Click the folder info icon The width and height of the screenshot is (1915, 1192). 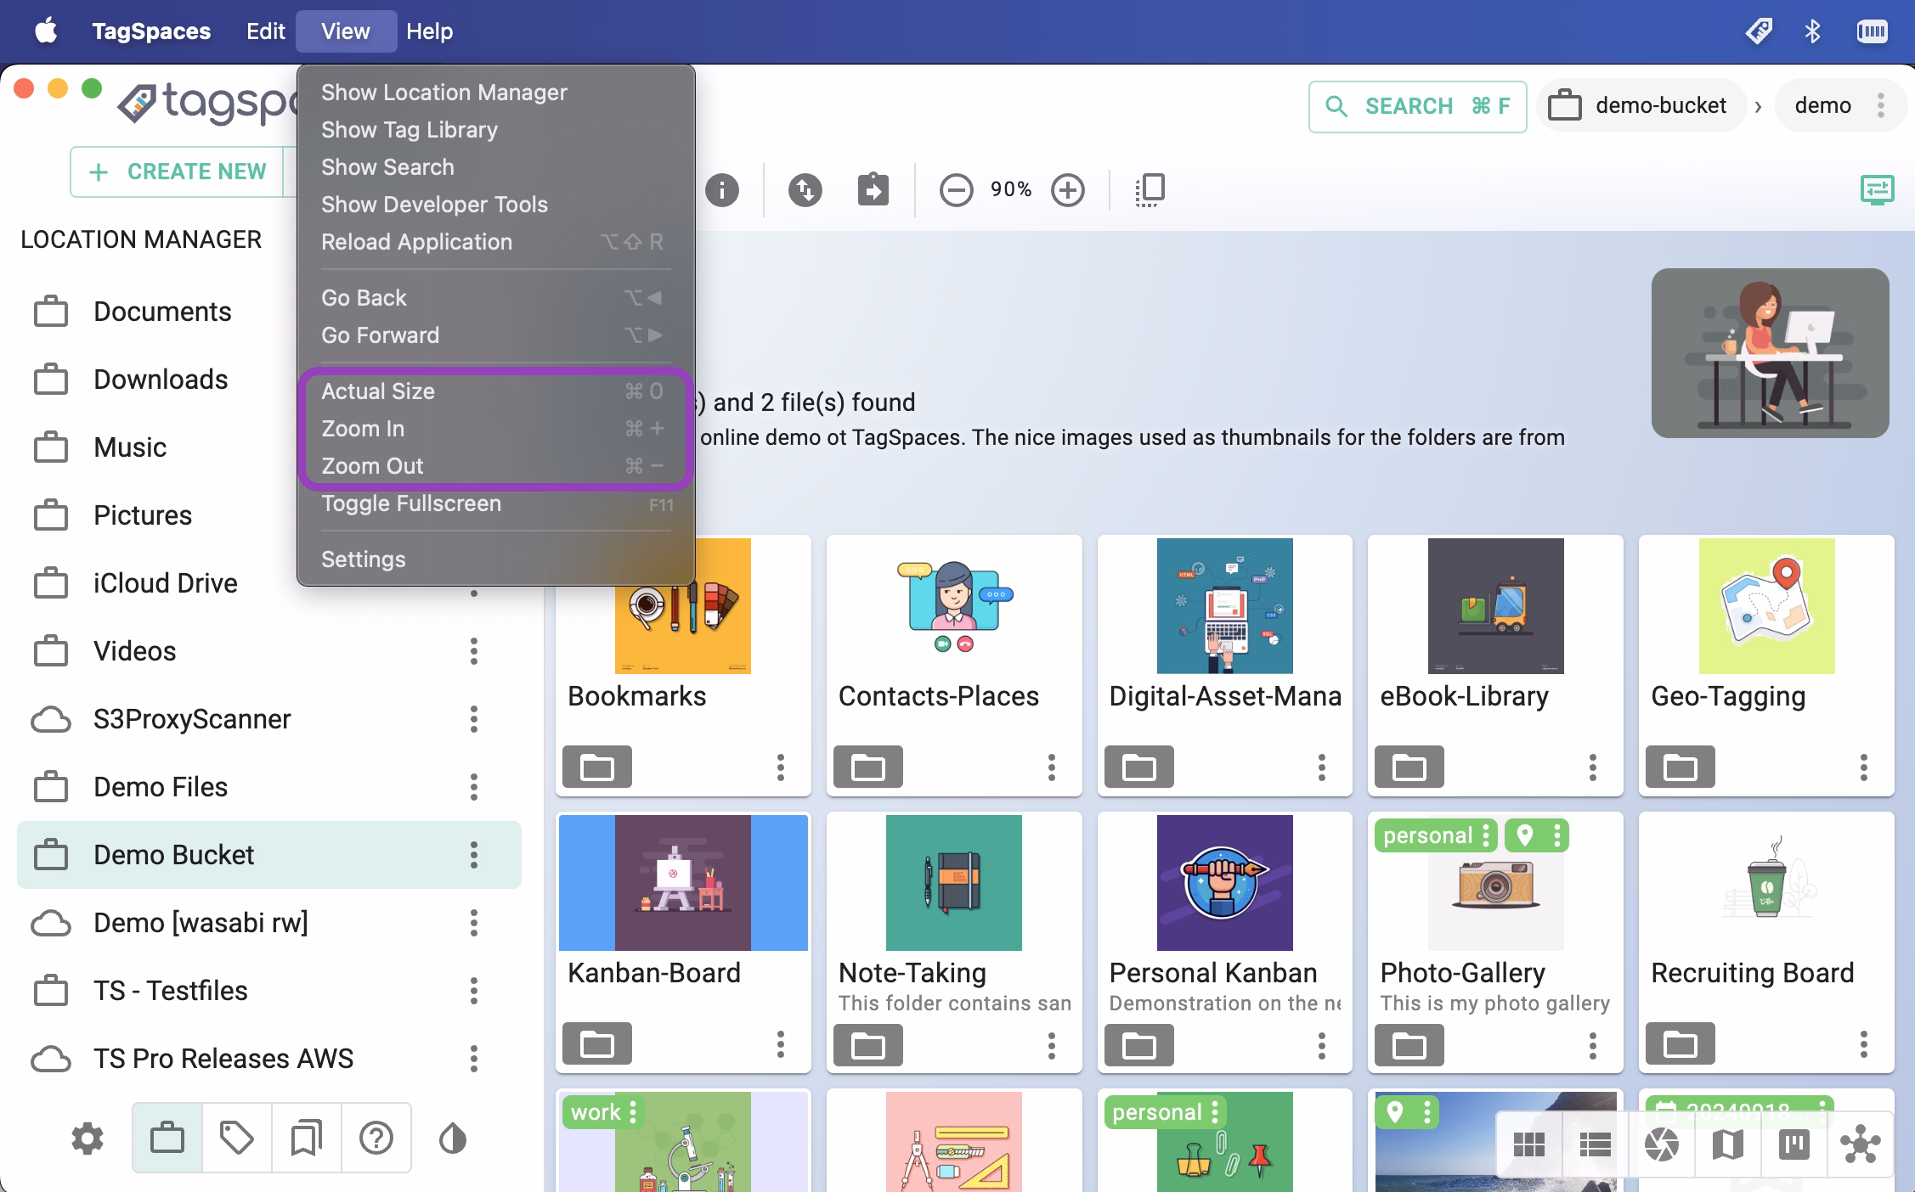tap(723, 189)
